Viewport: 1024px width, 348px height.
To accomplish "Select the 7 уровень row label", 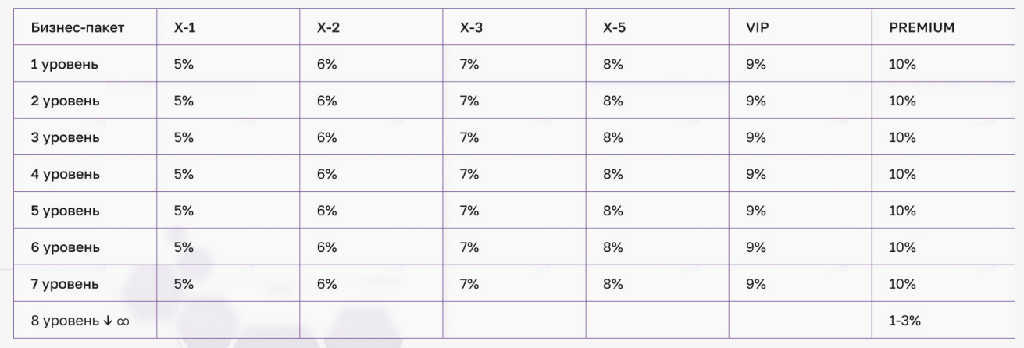I will tap(65, 285).
